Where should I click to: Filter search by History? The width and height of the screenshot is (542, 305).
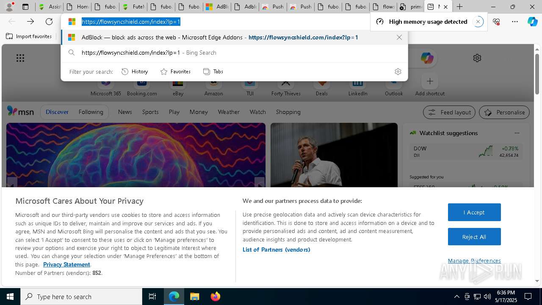tap(135, 72)
